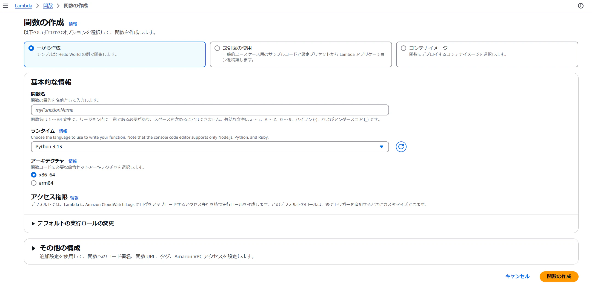
Task: Open the hamburger navigation menu
Action: point(5,6)
